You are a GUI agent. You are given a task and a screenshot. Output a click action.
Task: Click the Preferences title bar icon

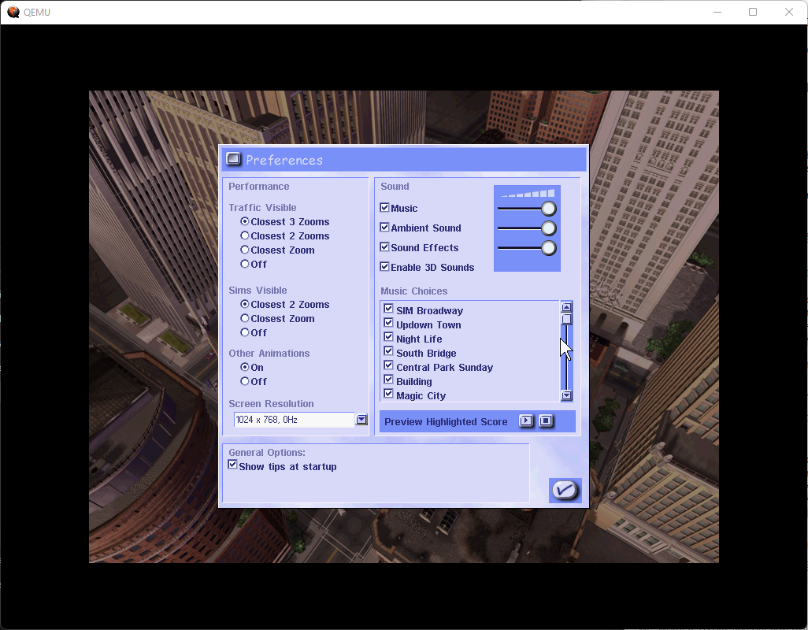(233, 159)
